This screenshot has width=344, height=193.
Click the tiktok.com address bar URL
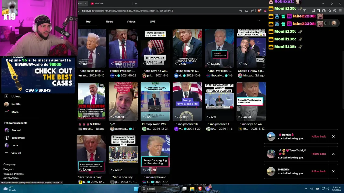click(x=127, y=11)
